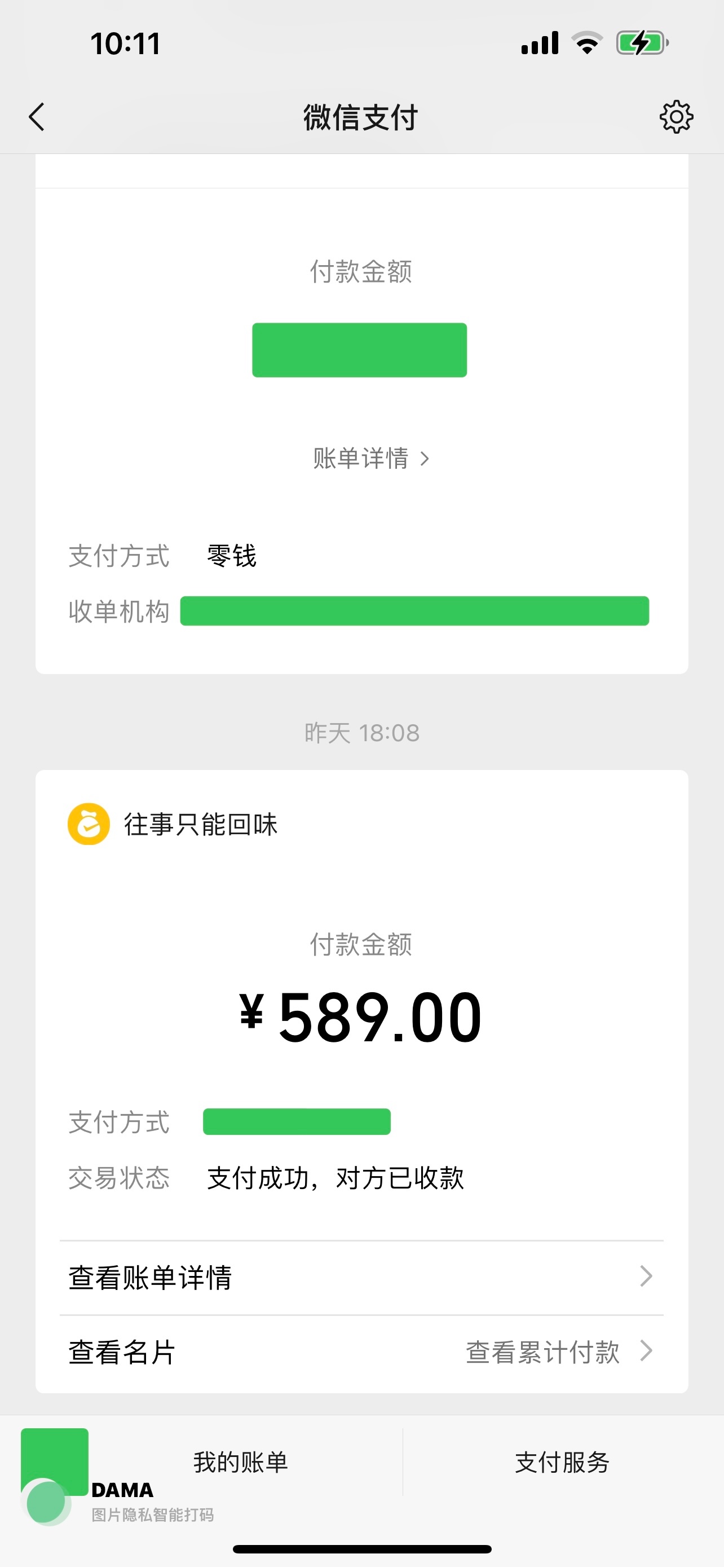Tap the 昨天 18:08 timestamp
Image resolution: width=724 pixels, height=1567 pixels.
tap(361, 732)
